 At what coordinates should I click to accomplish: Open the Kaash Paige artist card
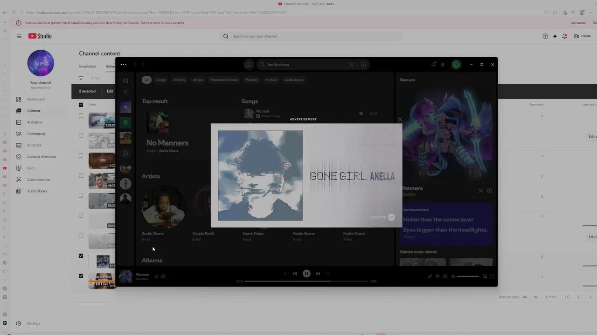click(253, 234)
